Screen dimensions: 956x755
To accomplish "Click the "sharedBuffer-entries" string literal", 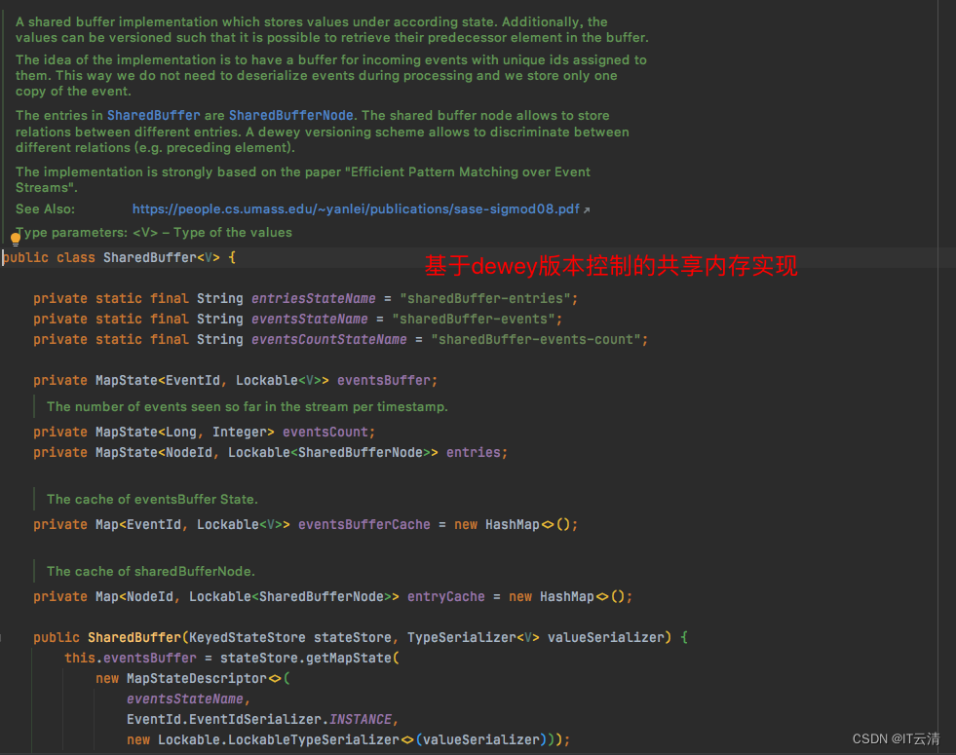I will (485, 298).
